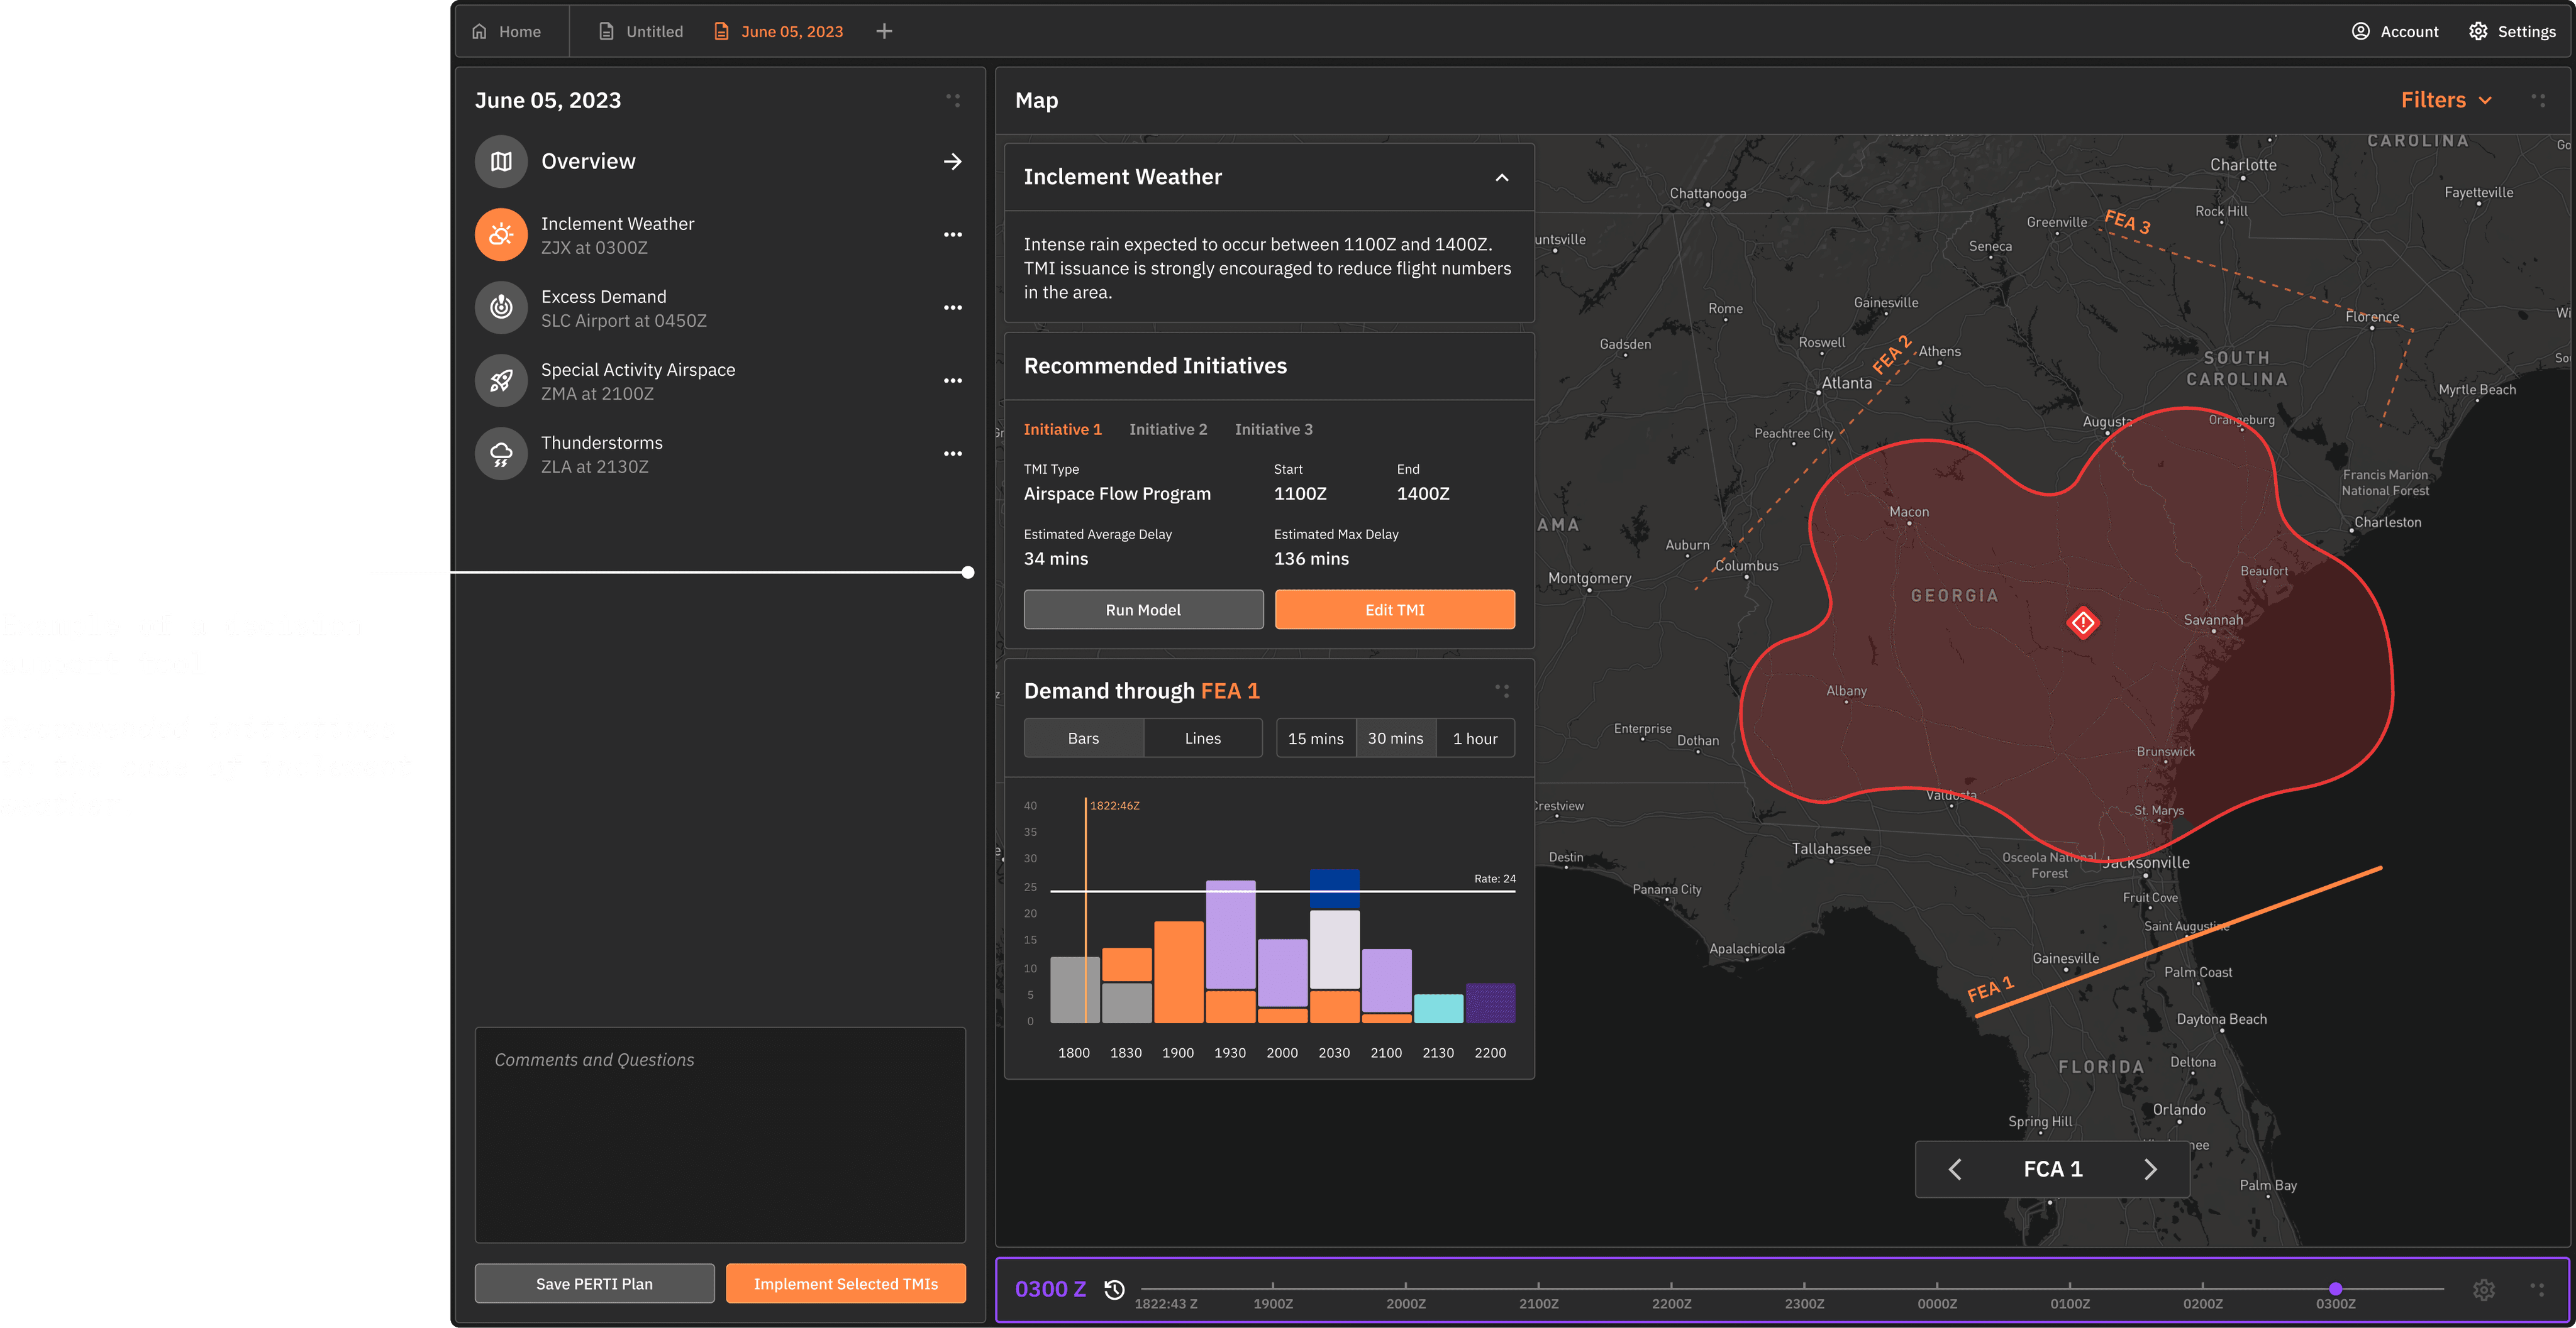The width and height of the screenshot is (2576, 1328).
Task: Click Implement Selected TMIs button
Action: pos(845,1284)
